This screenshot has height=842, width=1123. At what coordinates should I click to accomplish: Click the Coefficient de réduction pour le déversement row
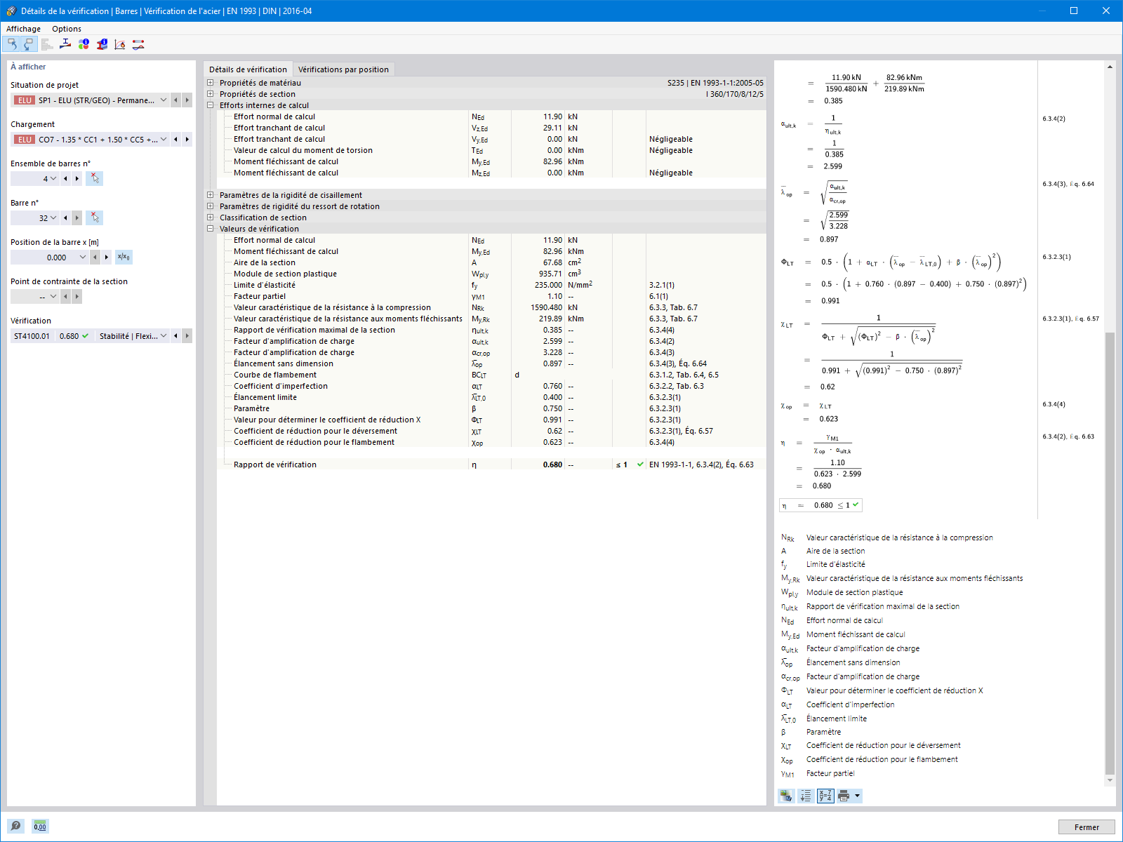(x=491, y=431)
